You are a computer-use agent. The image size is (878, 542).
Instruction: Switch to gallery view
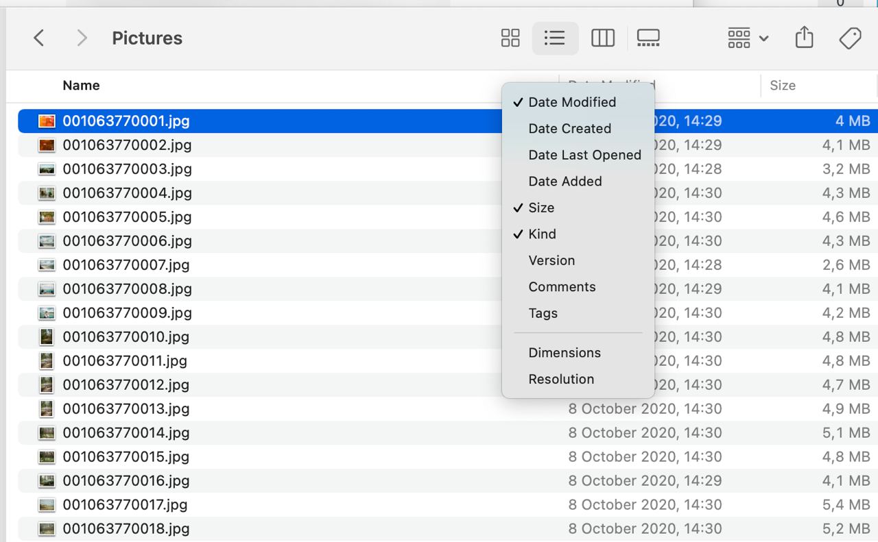648,38
